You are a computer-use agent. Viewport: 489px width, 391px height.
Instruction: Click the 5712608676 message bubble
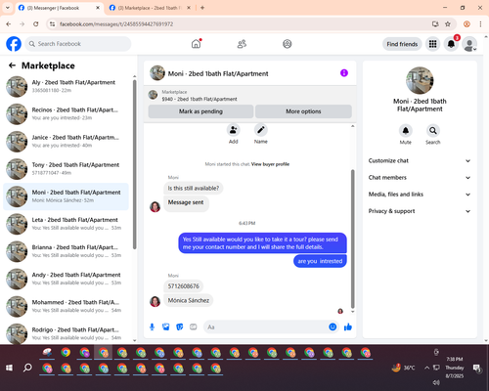pos(184,286)
